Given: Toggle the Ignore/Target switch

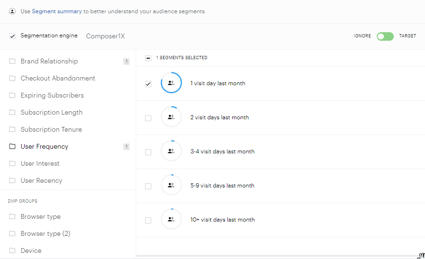Looking at the screenshot, I should (x=385, y=36).
